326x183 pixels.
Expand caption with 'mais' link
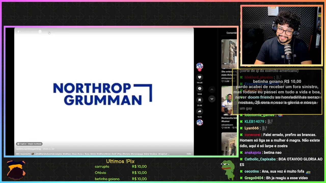click(x=189, y=154)
